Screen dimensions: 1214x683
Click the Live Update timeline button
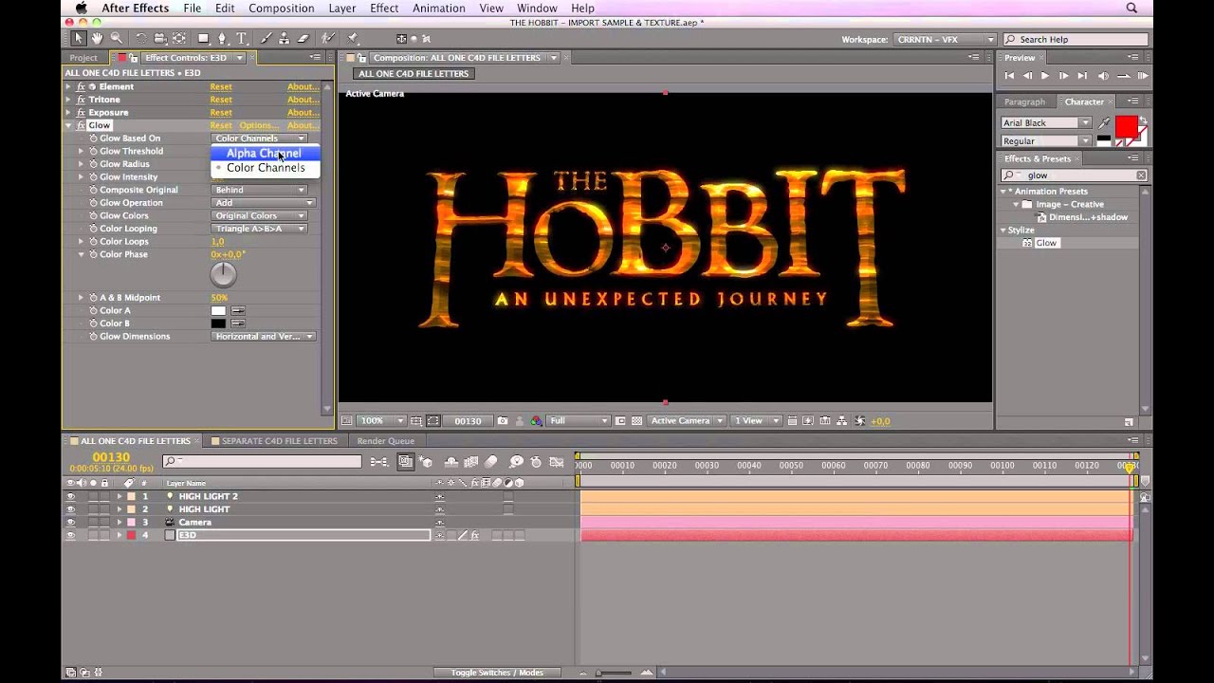406,462
